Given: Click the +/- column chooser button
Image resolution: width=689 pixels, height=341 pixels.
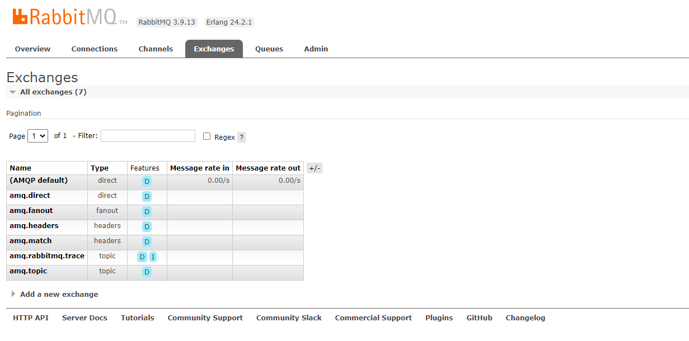Looking at the screenshot, I should 315,168.
